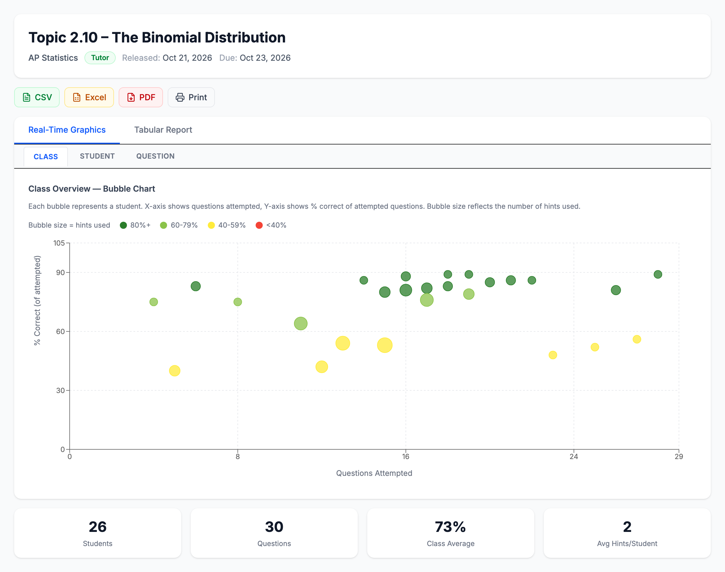725x572 pixels.
Task: Download report with the PDF button
Action: pos(141,98)
